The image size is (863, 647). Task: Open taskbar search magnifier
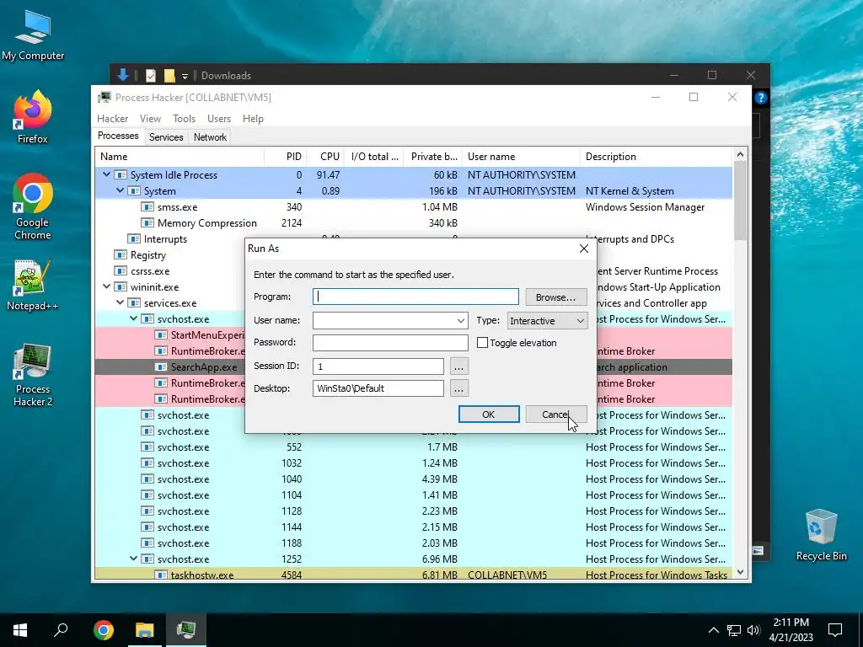[61, 630]
